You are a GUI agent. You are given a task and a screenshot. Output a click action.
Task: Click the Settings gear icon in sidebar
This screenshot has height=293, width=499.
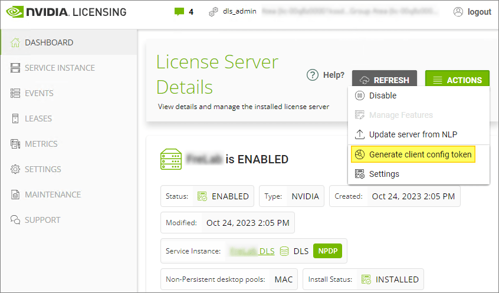tap(15, 169)
